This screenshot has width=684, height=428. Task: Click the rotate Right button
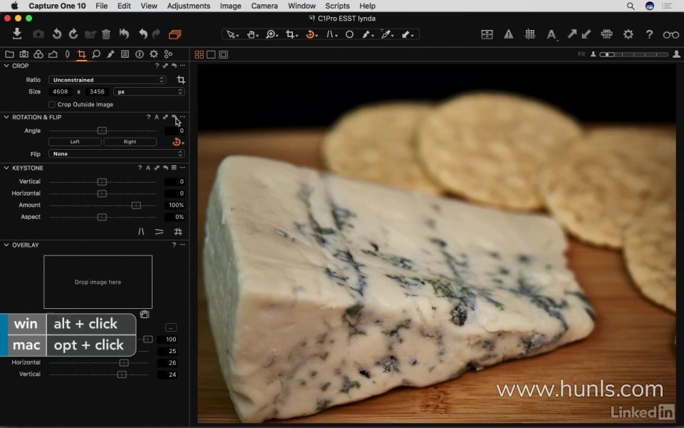[x=130, y=142]
